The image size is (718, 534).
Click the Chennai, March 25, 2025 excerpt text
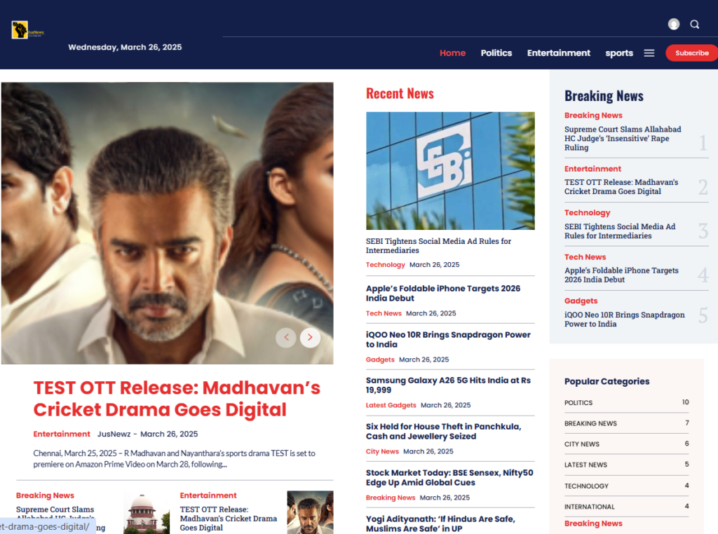pos(174,459)
